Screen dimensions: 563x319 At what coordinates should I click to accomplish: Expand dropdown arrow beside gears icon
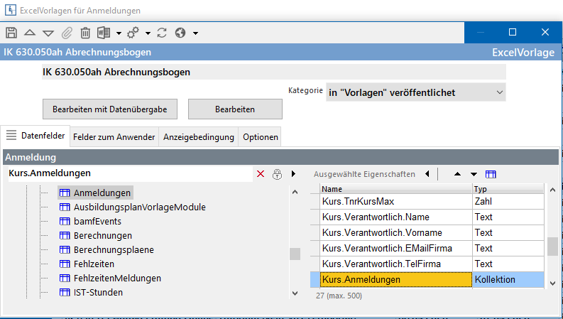coord(148,33)
